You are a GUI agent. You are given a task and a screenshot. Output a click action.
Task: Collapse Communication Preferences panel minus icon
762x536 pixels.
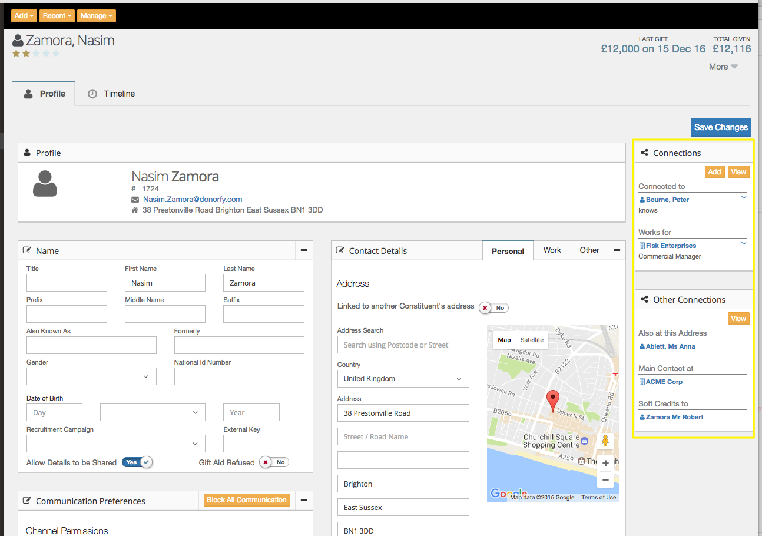[304, 501]
